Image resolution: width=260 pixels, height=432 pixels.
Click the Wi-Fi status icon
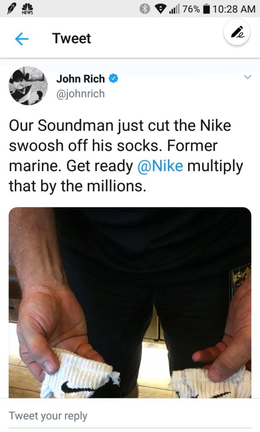point(160,9)
